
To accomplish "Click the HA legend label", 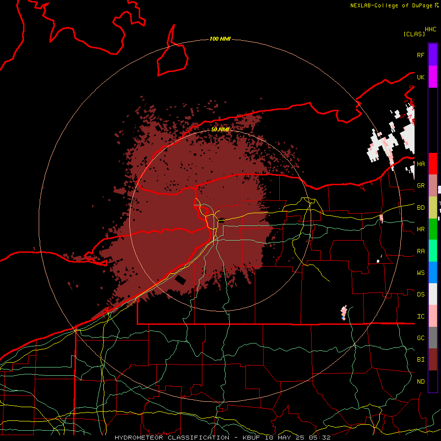I will click(420, 164).
